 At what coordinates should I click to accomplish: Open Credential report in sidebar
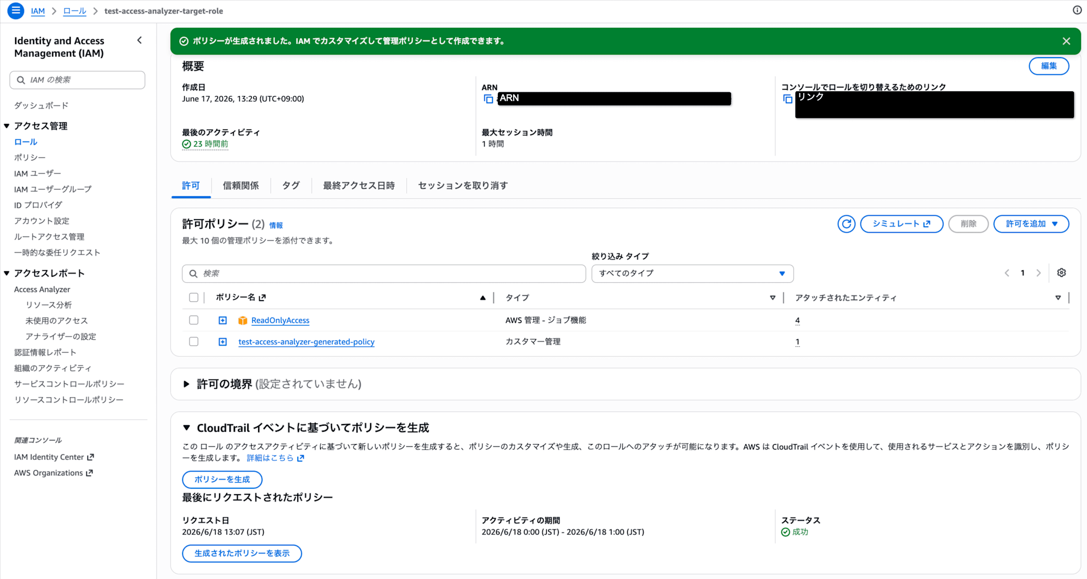click(45, 352)
